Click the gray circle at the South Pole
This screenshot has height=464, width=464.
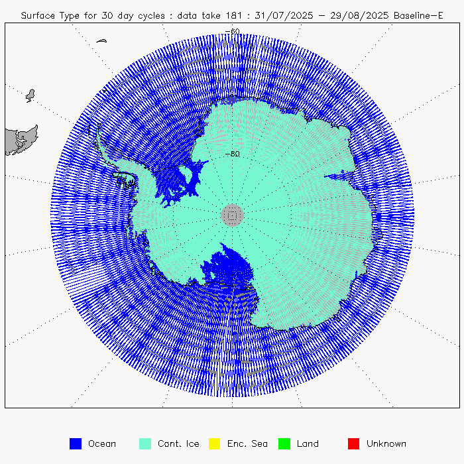coord(232,215)
